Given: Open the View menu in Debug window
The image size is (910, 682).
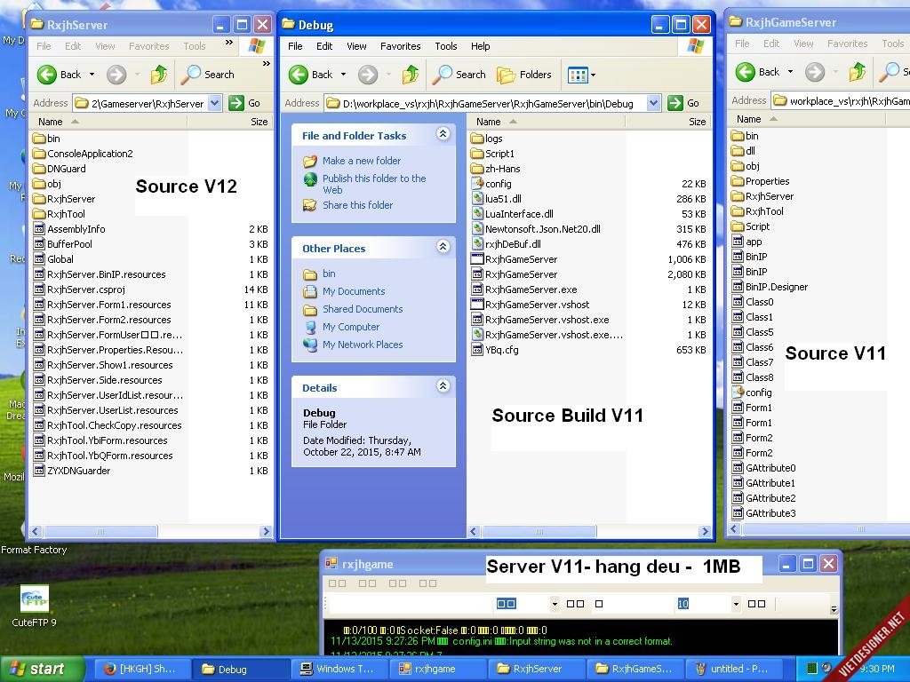Looking at the screenshot, I should [x=356, y=46].
